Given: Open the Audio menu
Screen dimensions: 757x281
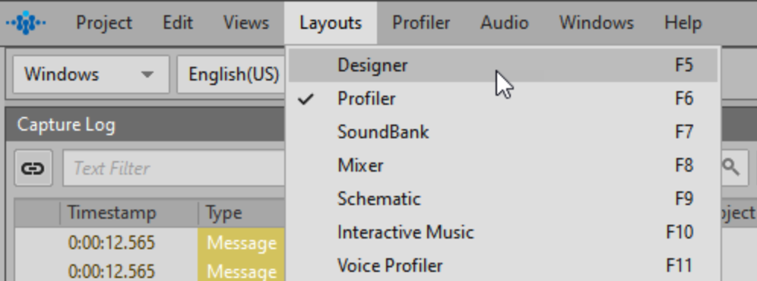Looking at the screenshot, I should (504, 23).
